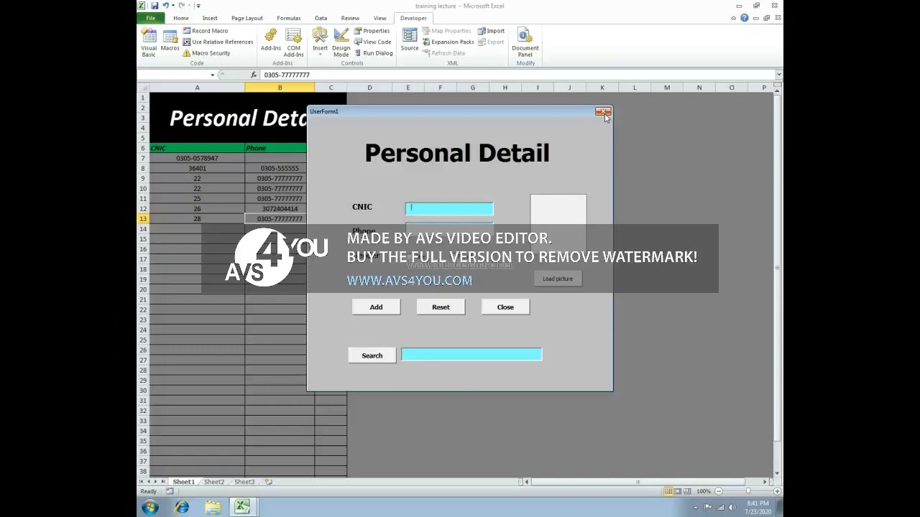
Task: Select the Sheet1 tab
Action: tap(183, 482)
